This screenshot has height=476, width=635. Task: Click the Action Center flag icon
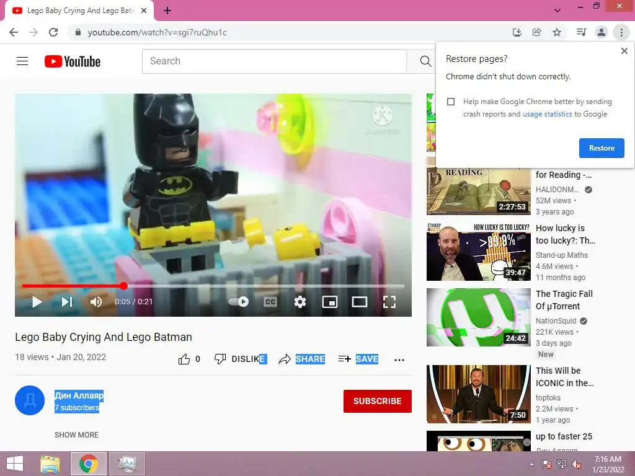tap(546, 464)
